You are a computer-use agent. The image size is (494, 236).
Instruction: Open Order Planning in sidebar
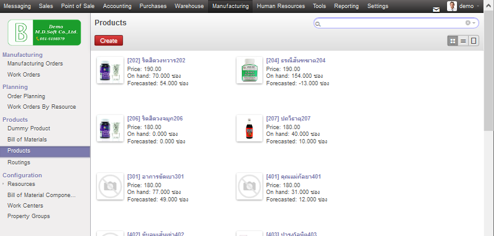click(x=26, y=96)
